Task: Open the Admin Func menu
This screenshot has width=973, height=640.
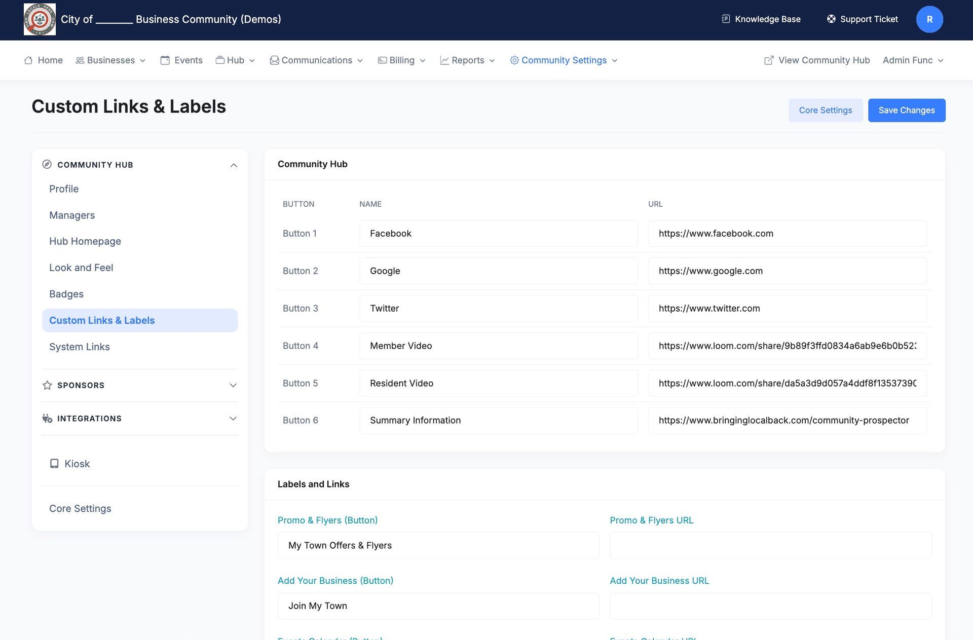Action: pos(912,60)
